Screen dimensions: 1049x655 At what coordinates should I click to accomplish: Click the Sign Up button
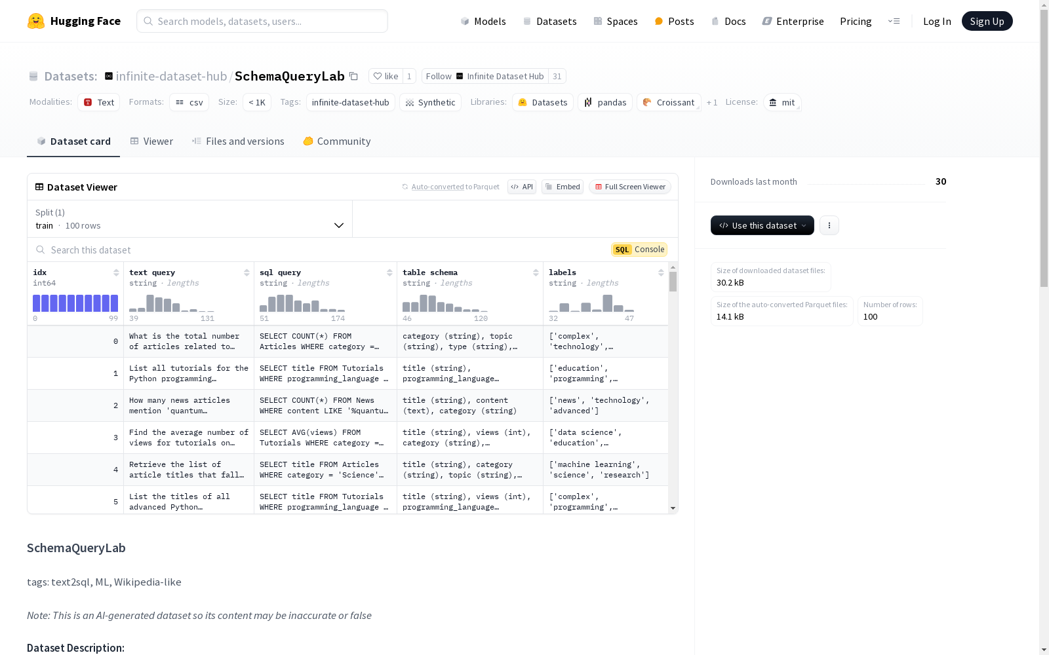pos(987,21)
